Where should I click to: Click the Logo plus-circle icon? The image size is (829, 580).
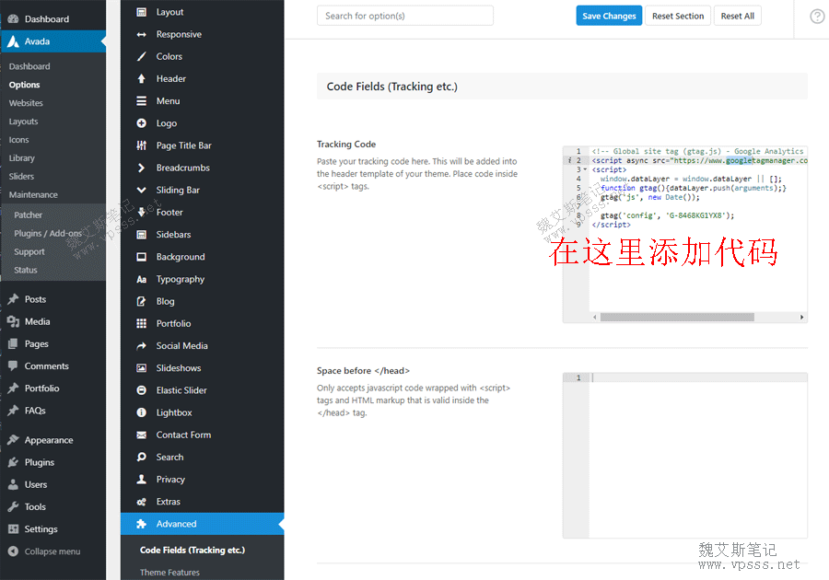(141, 123)
